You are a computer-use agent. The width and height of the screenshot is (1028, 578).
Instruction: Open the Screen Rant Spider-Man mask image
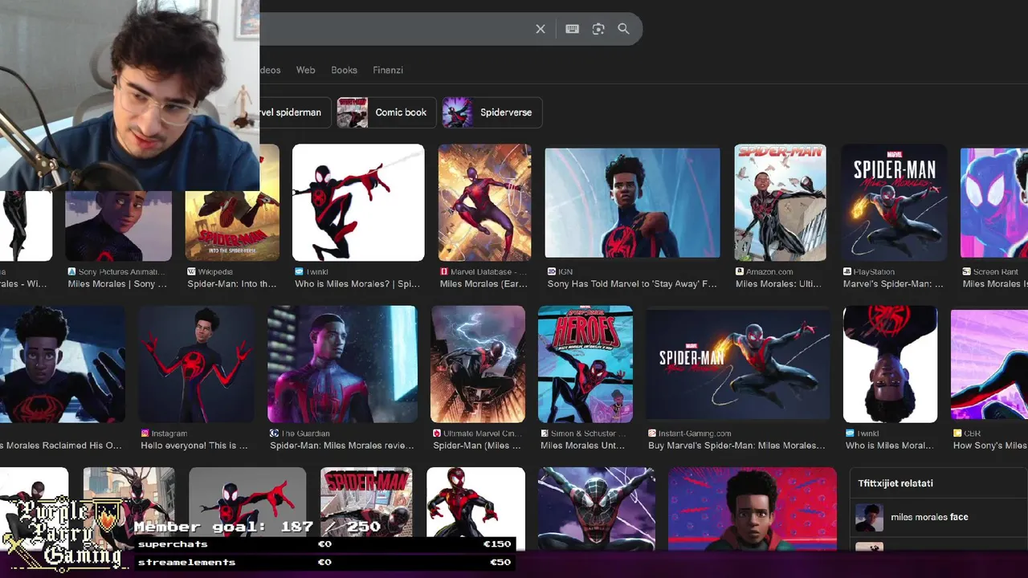[x=994, y=202]
